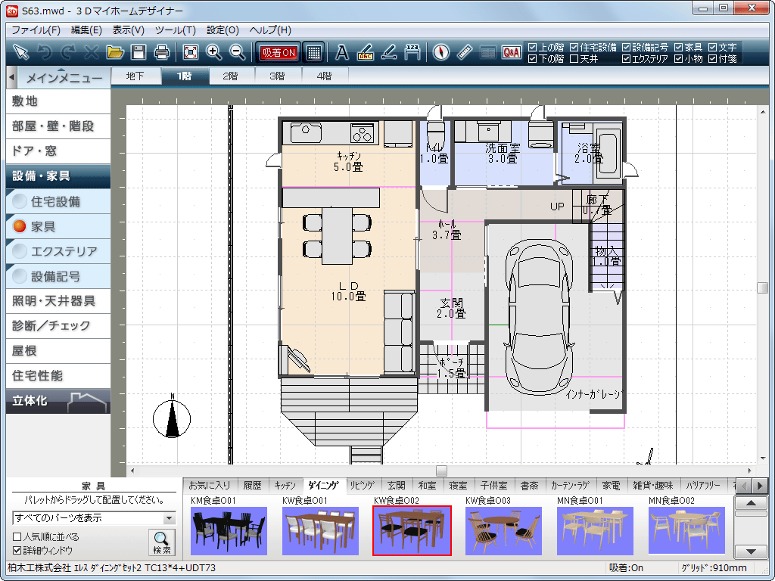
Task: Switch to the 2階 floor tab
Action: click(x=230, y=76)
